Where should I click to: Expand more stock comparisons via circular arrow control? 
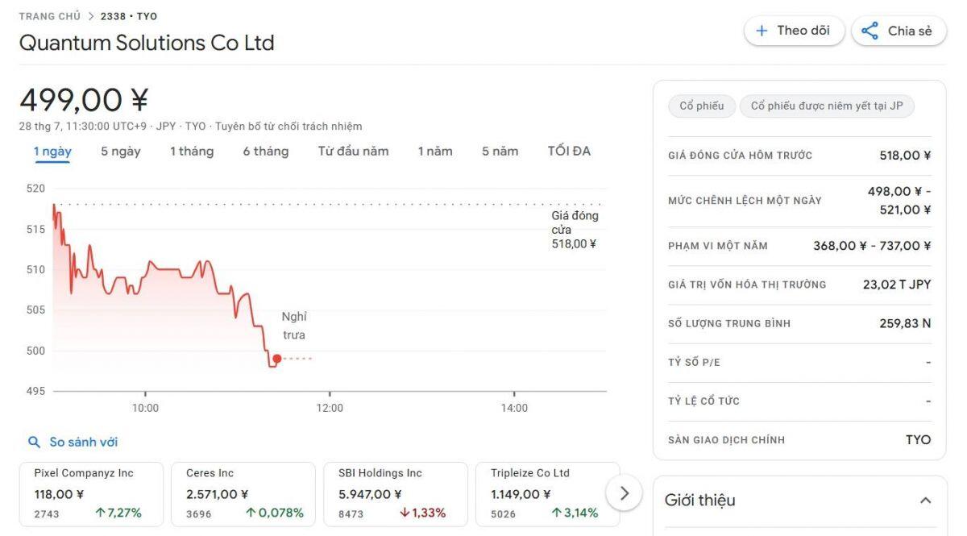(624, 492)
